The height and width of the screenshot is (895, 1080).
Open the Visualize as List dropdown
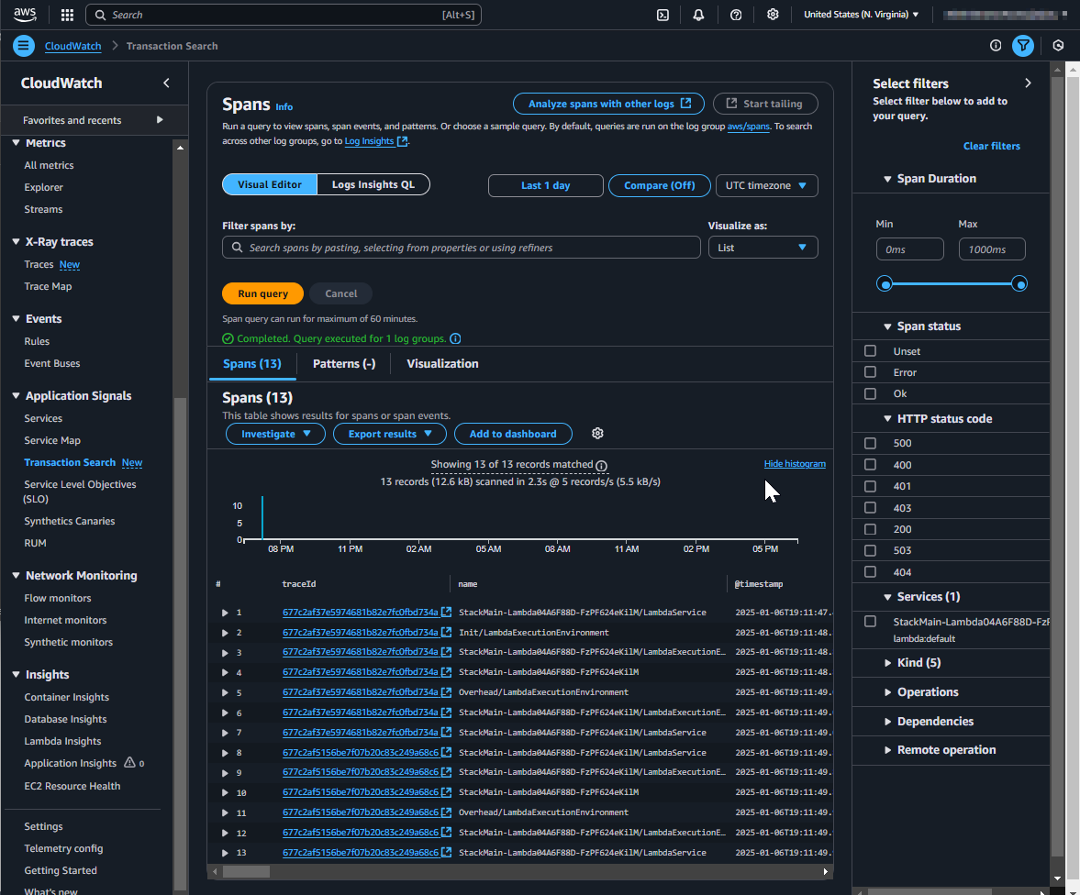[x=763, y=247]
